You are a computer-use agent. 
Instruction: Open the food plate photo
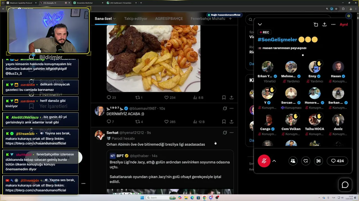click(153, 58)
